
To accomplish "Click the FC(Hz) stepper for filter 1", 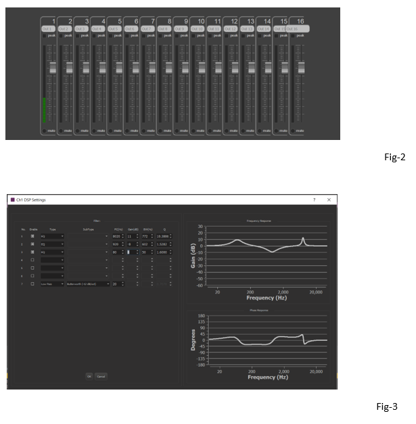I will tap(122, 236).
